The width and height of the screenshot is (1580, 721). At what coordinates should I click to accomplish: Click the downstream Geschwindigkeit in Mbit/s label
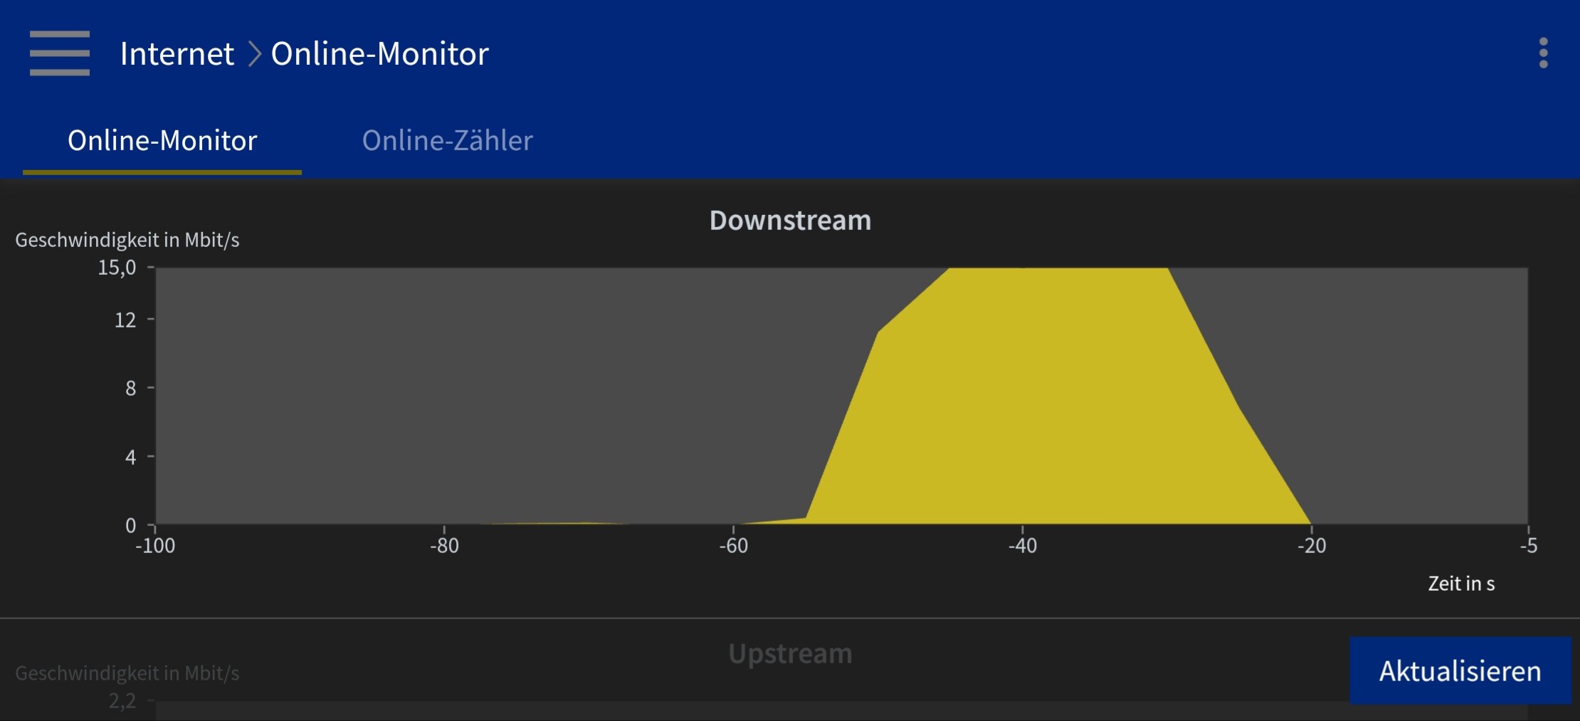tap(127, 240)
